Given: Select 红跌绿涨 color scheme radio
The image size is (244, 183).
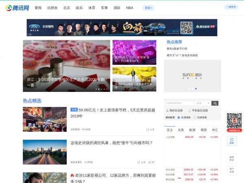Looking at the screenshot, I should 194,118.
